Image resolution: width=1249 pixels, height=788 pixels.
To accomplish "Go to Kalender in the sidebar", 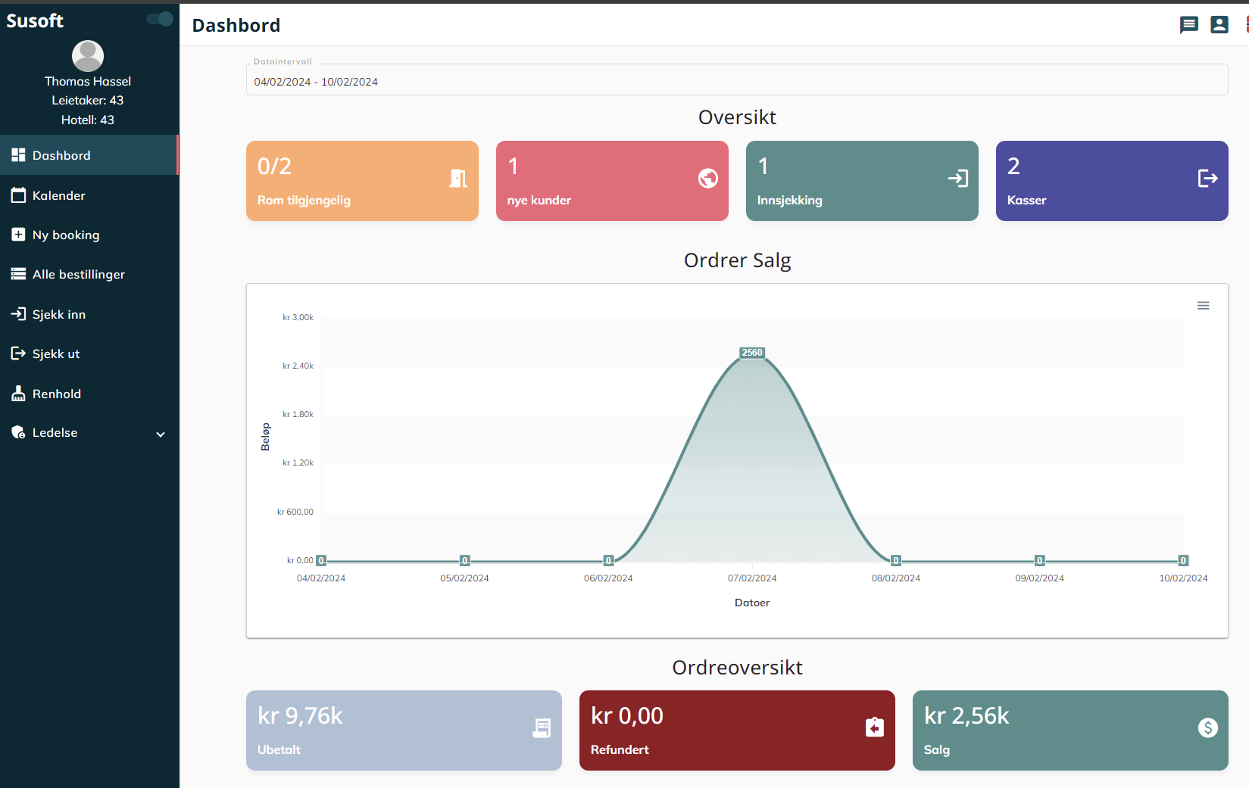I will [x=59, y=195].
